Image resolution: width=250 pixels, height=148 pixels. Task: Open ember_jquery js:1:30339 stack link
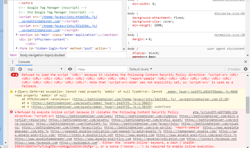(x=92, y=107)
